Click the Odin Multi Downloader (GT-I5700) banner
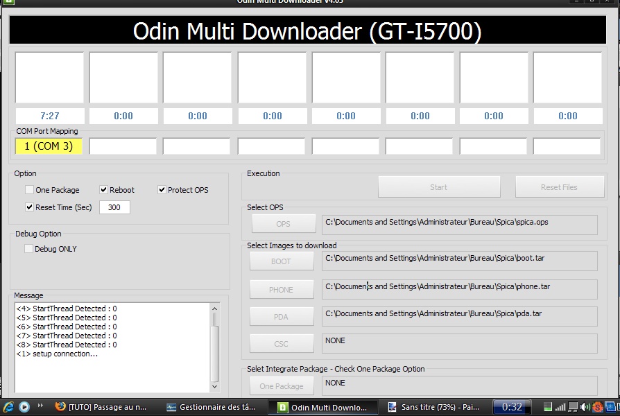The width and height of the screenshot is (620, 416). (308, 31)
